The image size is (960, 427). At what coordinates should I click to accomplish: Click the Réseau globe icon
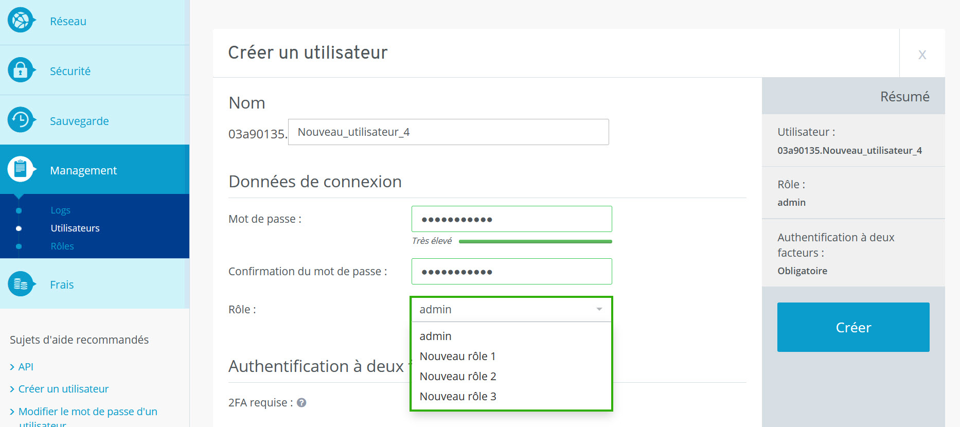[21, 21]
